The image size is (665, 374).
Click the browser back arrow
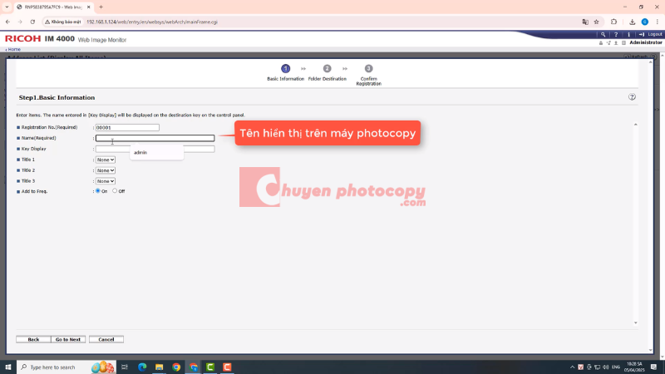(7, 22)
